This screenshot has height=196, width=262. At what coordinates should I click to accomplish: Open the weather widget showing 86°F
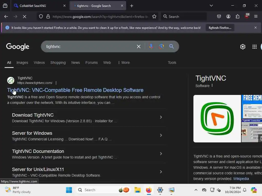pyautogui.click(x=18, y=190)
